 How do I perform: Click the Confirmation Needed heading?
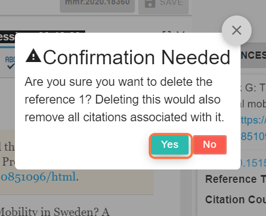pos(137,58)
